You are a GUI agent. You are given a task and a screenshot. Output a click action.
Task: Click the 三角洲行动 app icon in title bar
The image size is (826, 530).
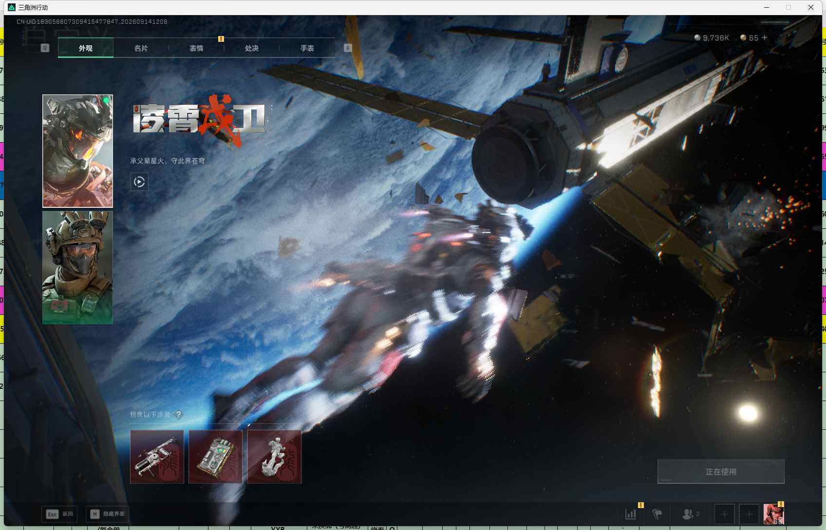(12, 7)
